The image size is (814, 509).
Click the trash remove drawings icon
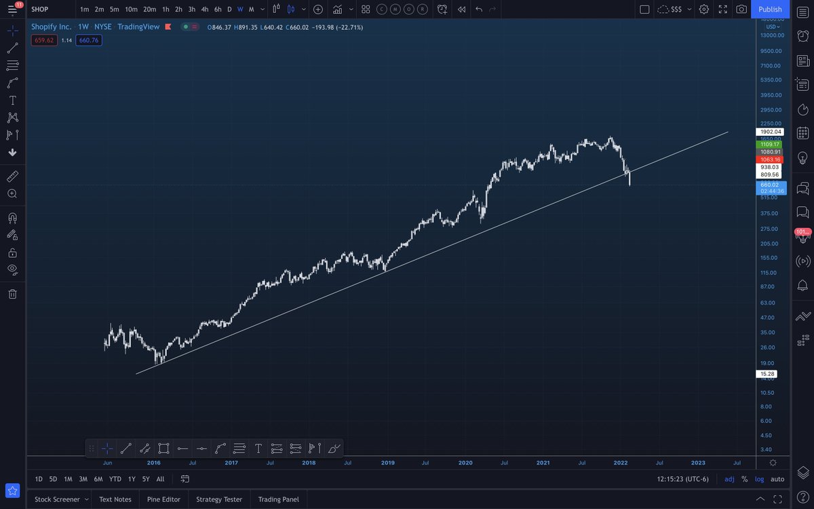coord(12,294)
